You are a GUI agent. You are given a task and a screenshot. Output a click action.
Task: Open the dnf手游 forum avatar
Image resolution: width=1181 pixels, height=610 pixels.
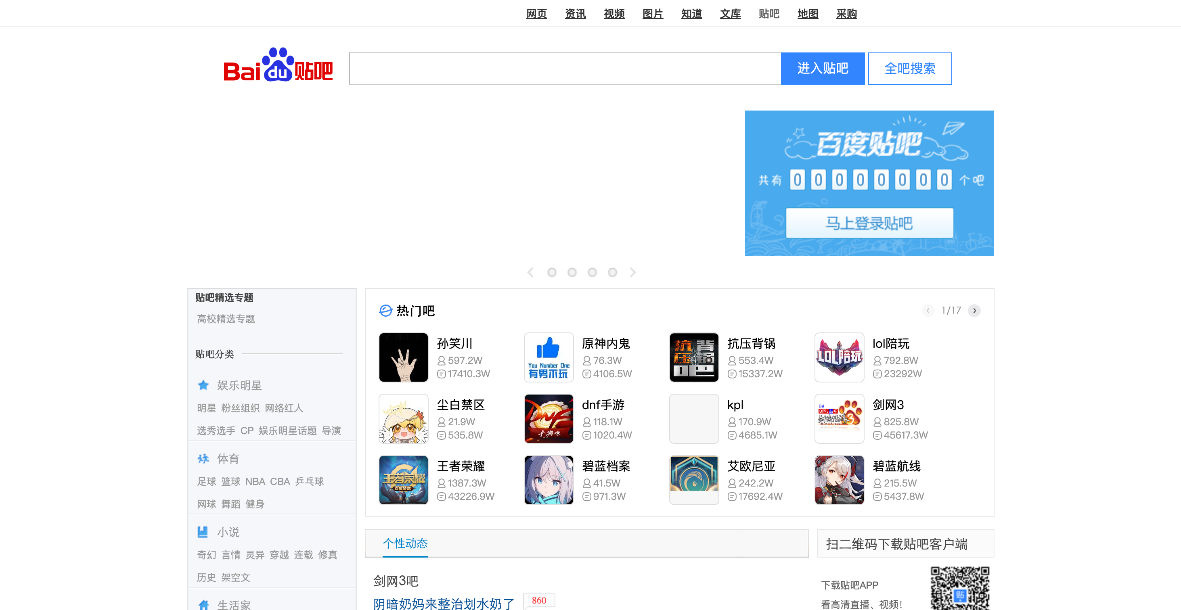[548, 418]
